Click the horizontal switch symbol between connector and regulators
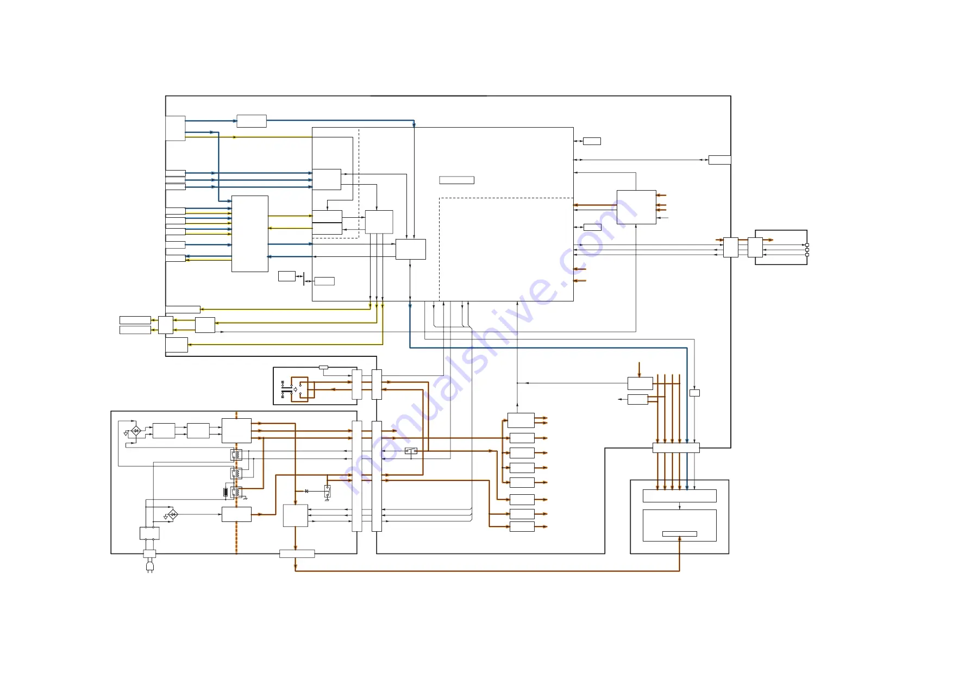The image size is (971, 686). [411, 451]
